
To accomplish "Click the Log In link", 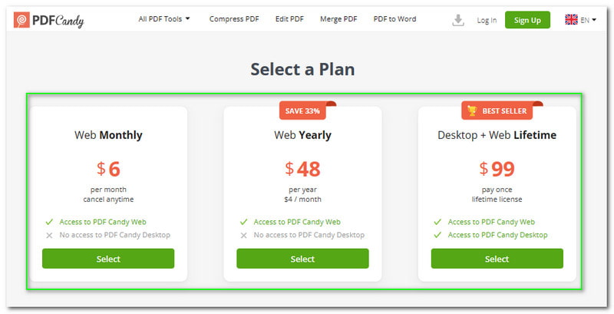I will (487, 21).
